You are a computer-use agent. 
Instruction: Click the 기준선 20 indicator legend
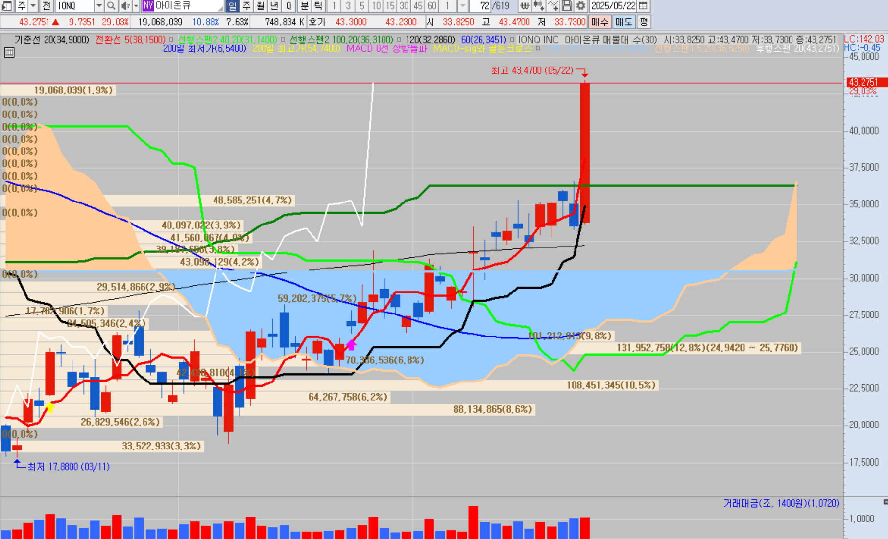tap(51, 40)
